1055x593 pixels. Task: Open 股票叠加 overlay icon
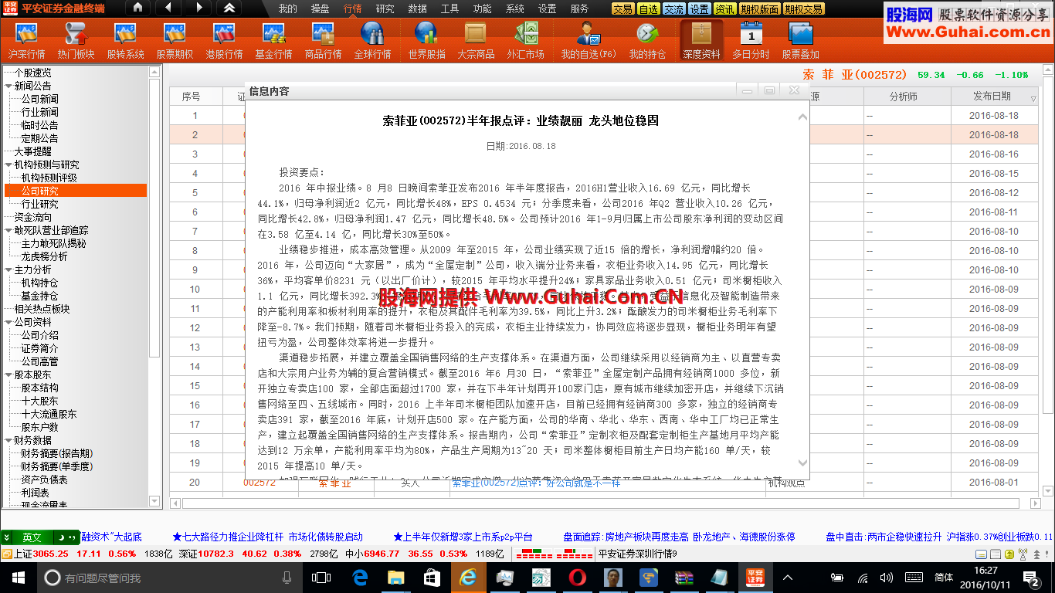(x=800, y=41)
